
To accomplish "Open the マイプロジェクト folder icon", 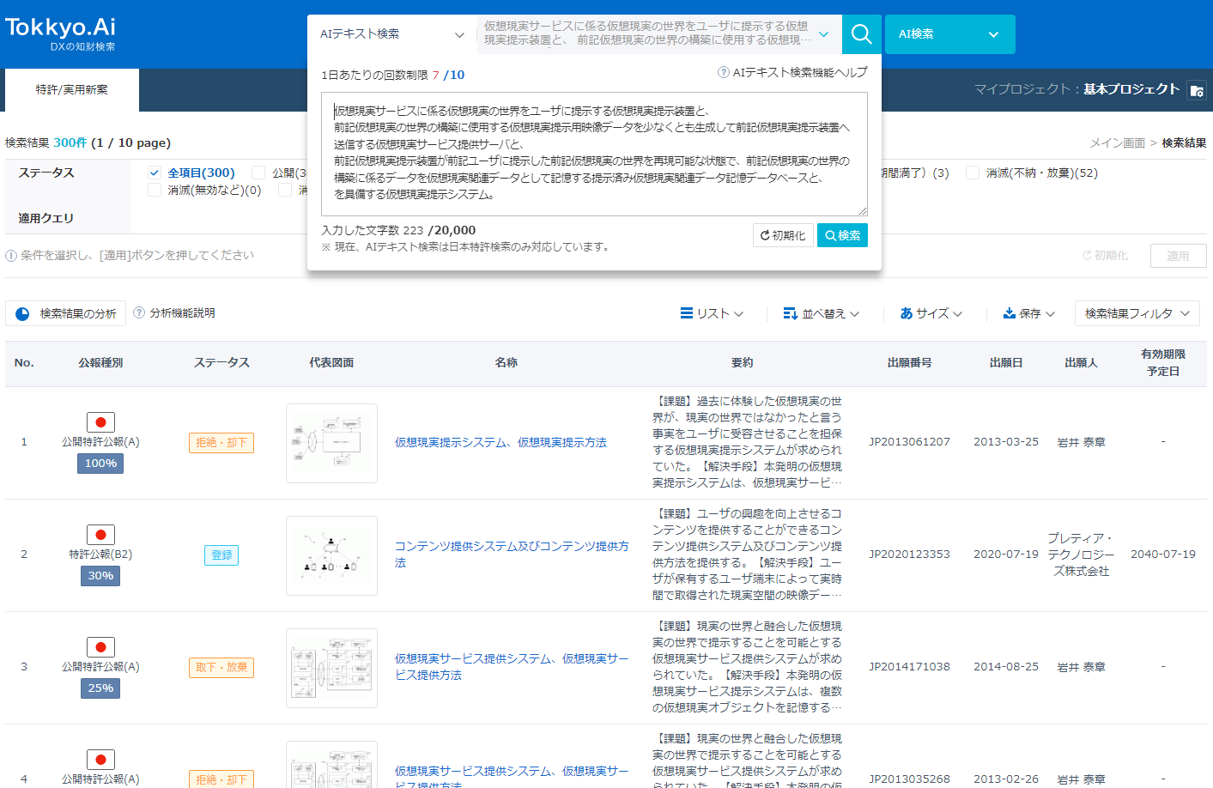I will tap(1197, 89).
